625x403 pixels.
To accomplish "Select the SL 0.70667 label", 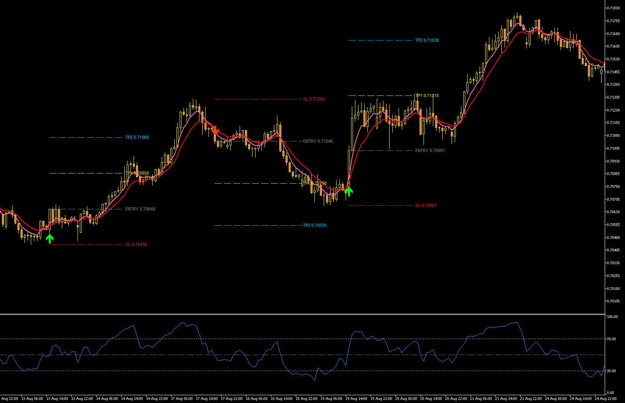I will pyautogui.click(x=426, y=205).
